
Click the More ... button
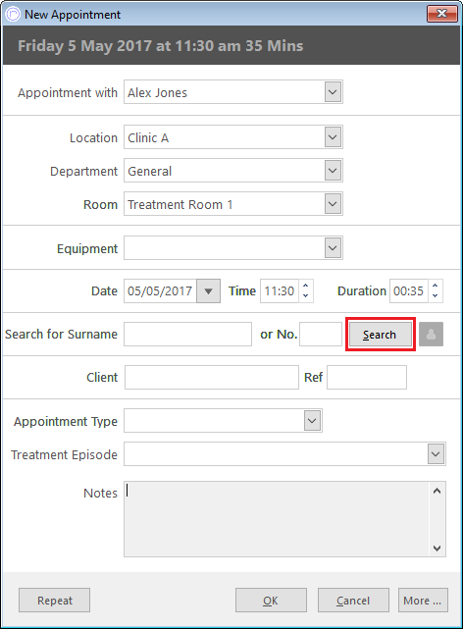[423, 601]
